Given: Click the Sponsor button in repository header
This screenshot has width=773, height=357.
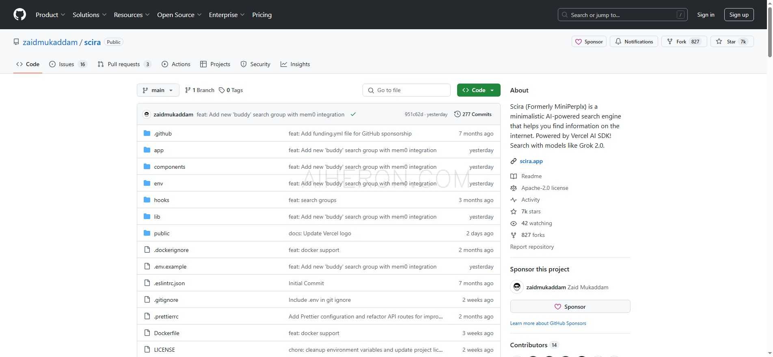Looking at the screenshot, I should pyautogui.click(x=589, y=42).
